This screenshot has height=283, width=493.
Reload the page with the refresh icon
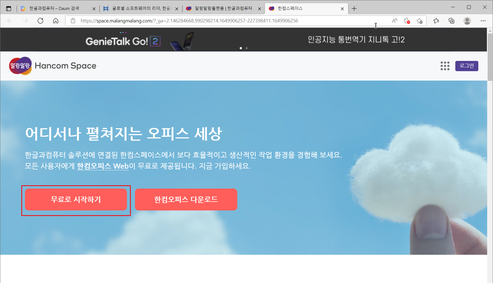click(x=40, y=21)
